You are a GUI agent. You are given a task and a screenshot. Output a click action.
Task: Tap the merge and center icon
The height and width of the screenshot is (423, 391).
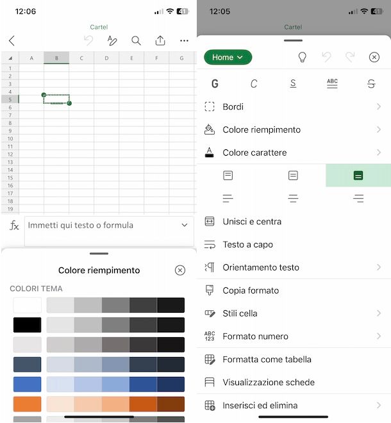[210, 221]
